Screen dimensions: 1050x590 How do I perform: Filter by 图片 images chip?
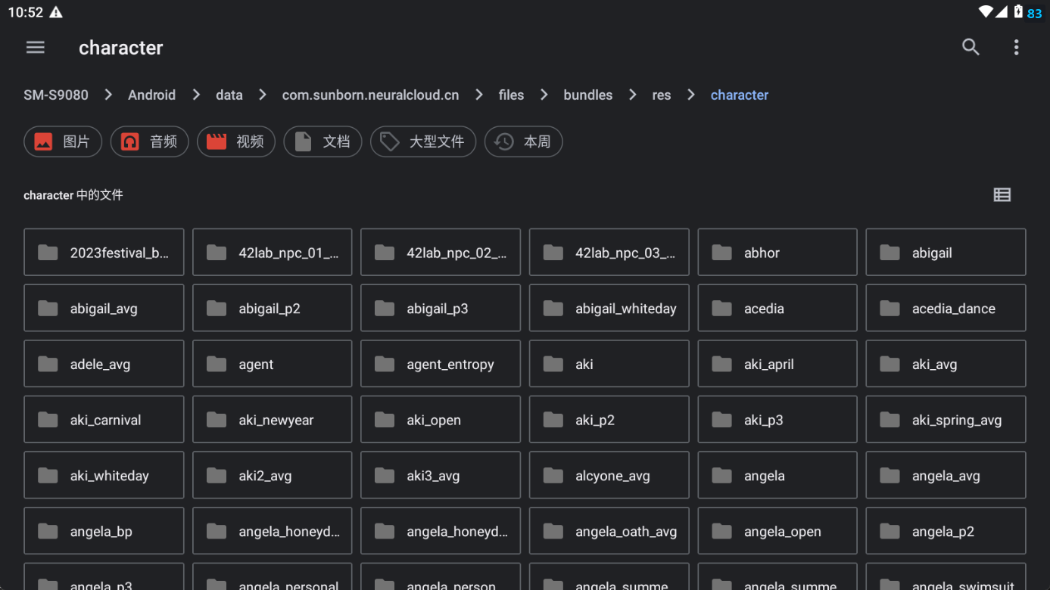click(x=63, y=141)
